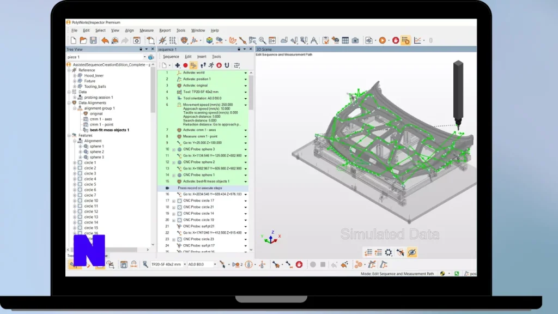Viewport: 558px width, 314px height.
Task: Toggle the lock pin on Tree View pane
Action: (141, 49)
